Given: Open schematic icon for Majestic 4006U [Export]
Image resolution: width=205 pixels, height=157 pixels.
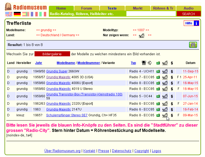Looking at the screenshot, I should pos(165,83).
